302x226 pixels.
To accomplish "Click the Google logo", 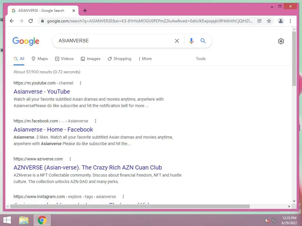I will coord(26,41).
